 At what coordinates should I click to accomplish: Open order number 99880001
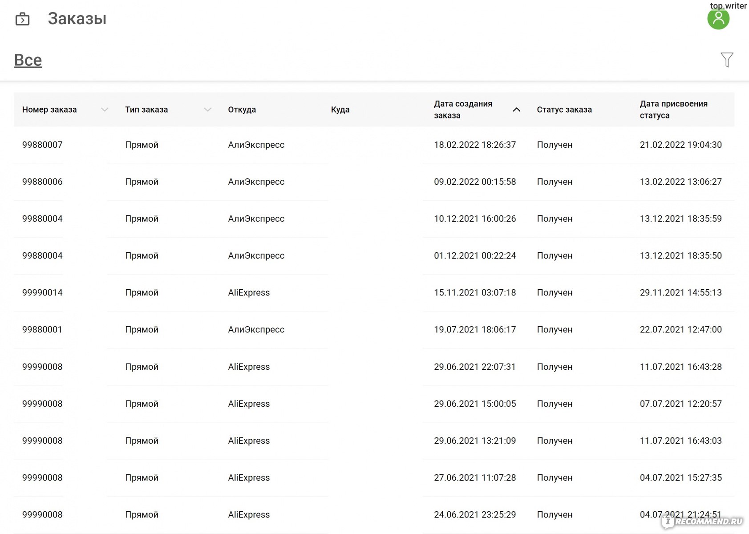click(x=42, y=329)
